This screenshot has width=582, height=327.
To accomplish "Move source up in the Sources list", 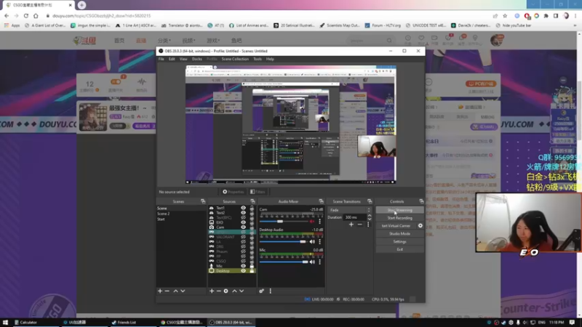I will coord(234,291).
